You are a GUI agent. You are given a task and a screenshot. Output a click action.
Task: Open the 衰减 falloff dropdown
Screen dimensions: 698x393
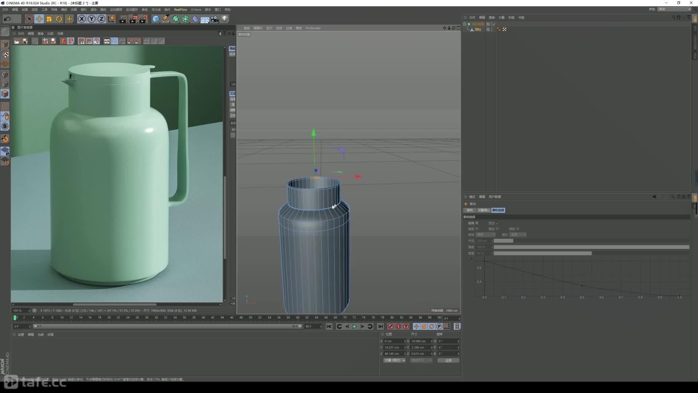[486, 235]
